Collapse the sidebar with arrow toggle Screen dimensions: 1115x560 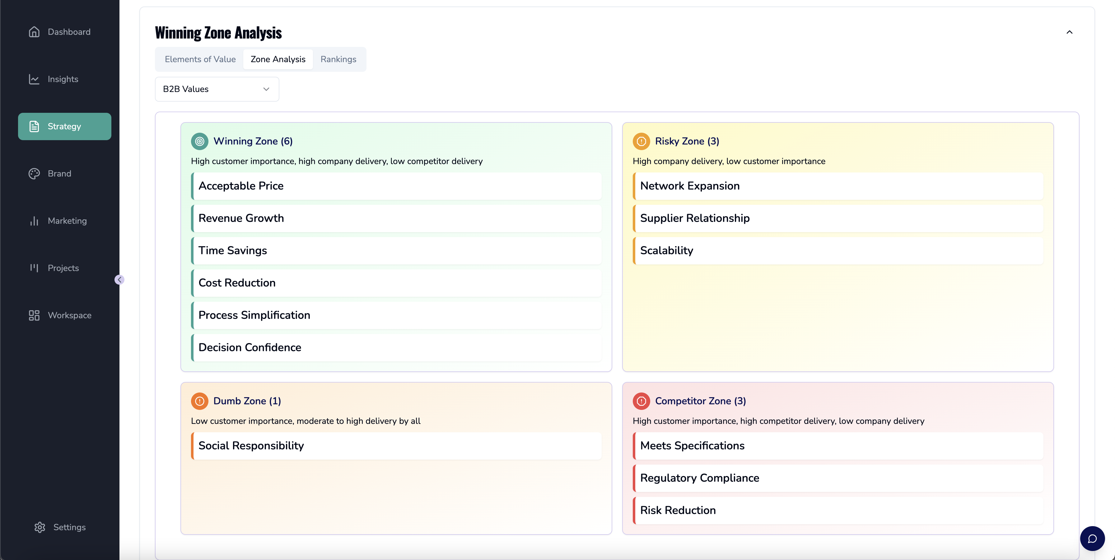(x=119, y=280)
